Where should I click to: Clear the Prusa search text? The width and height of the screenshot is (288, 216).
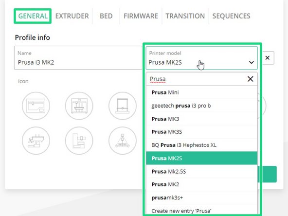coord(251,79)
